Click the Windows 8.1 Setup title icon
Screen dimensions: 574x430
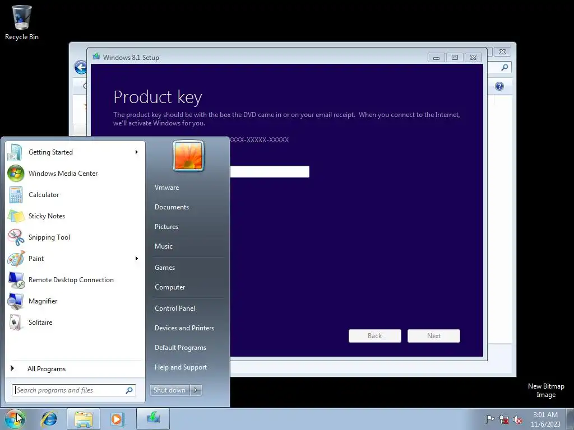(96, 57)
